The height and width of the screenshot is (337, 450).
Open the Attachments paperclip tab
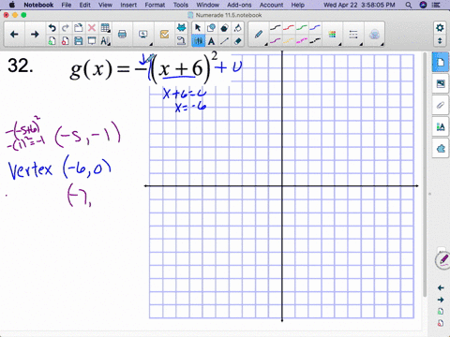tap(441, 105)
